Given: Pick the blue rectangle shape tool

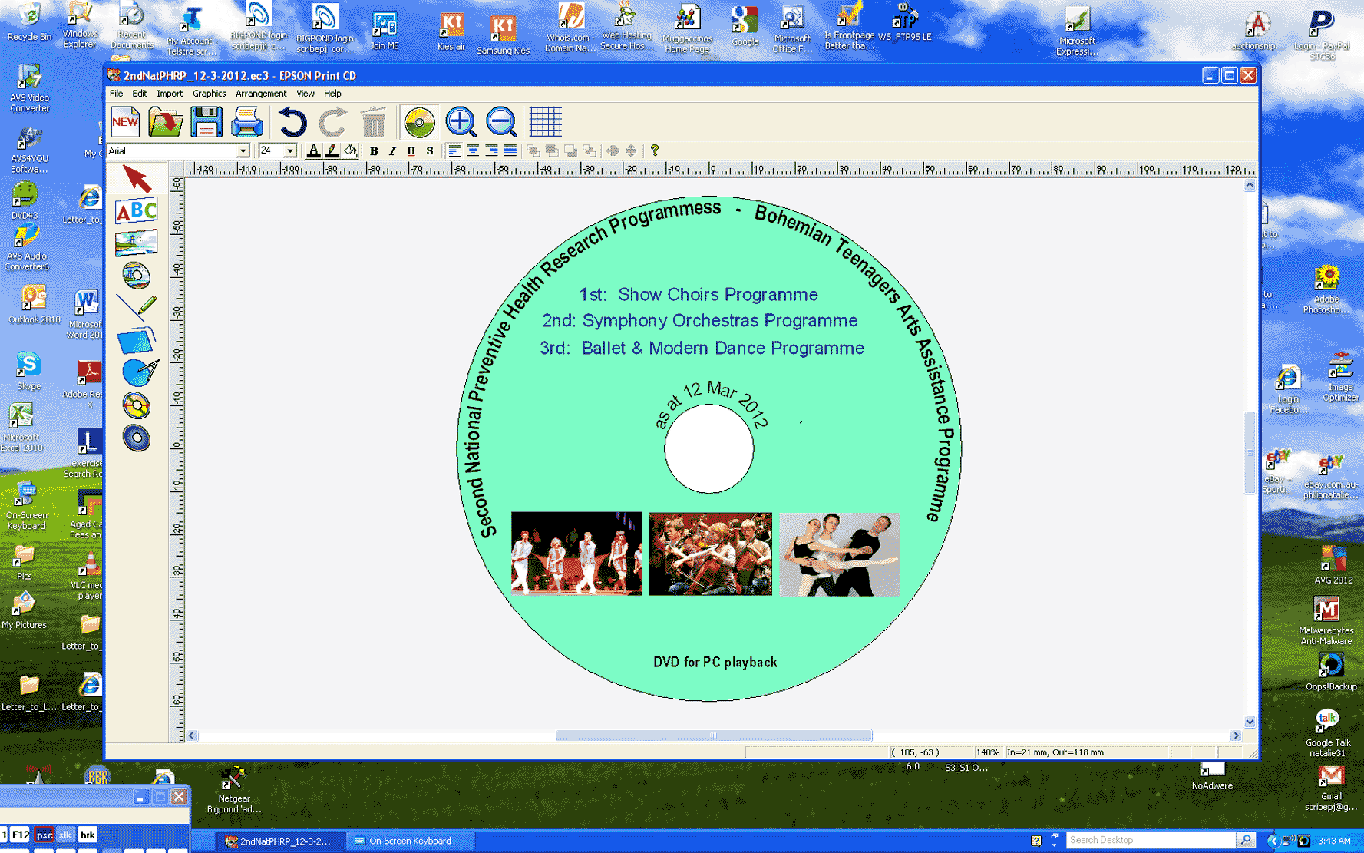Looking at the screenshot, I should click(x=136, y=341).
